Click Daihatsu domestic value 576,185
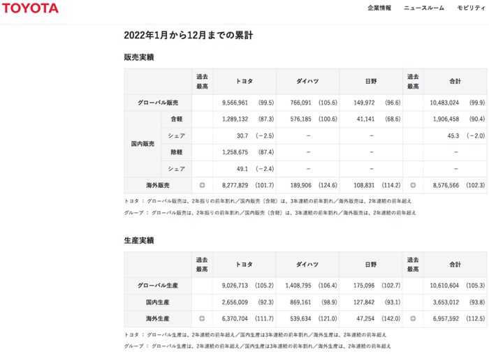 pos(300,119)
